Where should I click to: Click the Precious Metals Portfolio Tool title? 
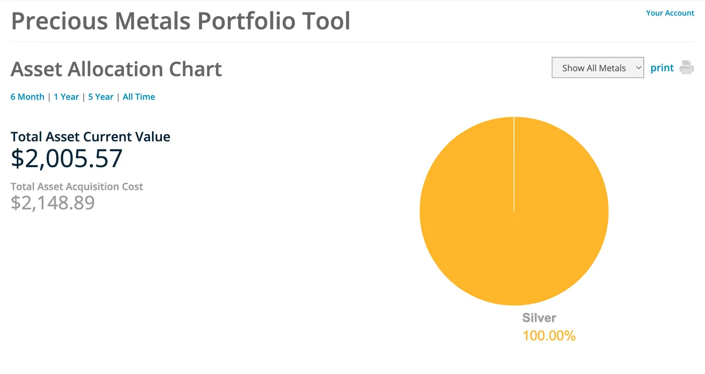click(181, 20)
